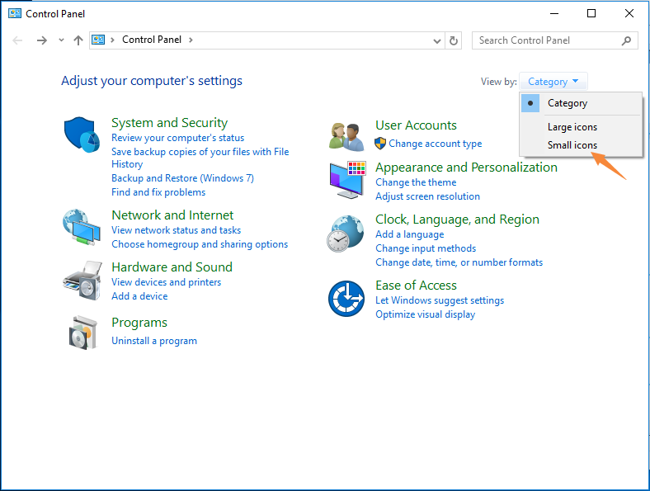Image resolution: width=650 pixels, height=491 pixels.
Task: Click Review your computer's status
Action: click(x=178, y=138)
